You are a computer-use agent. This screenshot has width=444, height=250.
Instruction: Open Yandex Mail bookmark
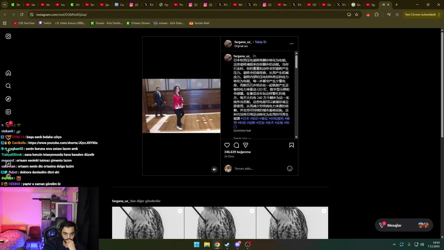(x=199, y=23)
